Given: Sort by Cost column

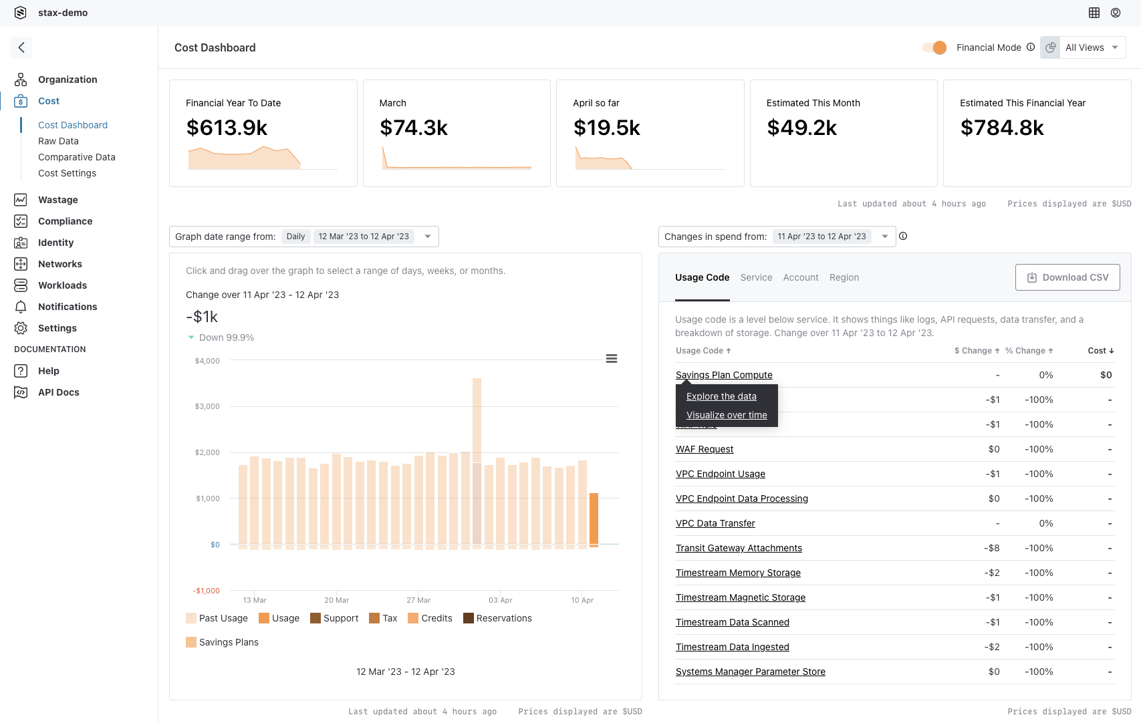Looking at the screenshot, I should [1101, 351].
